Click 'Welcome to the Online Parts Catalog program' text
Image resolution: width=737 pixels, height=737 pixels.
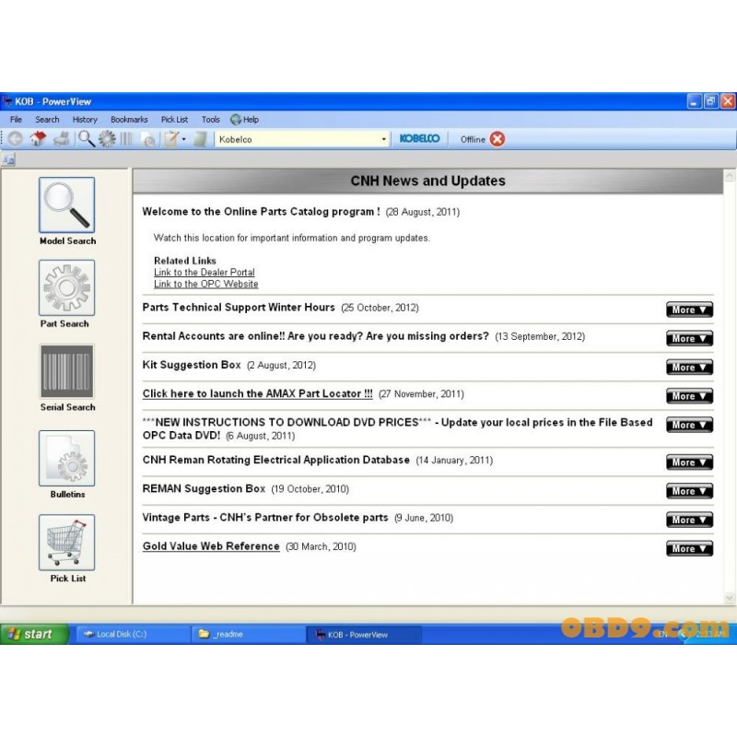tap(262, 212)
